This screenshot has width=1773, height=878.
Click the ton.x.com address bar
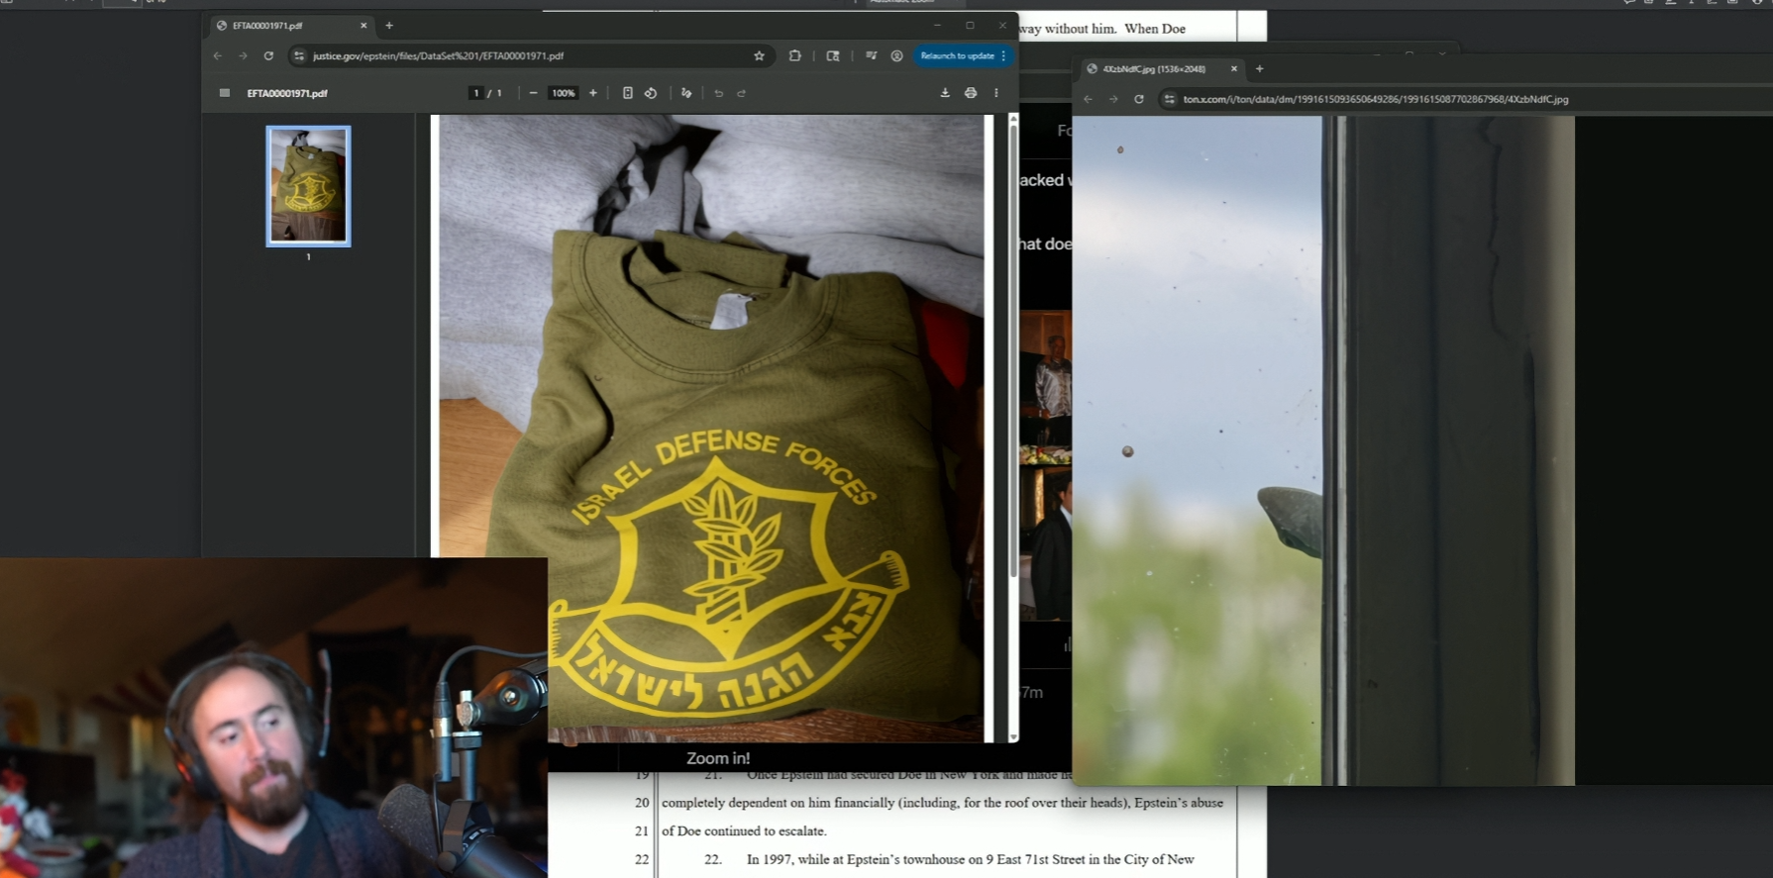[x=1465, y=99]
